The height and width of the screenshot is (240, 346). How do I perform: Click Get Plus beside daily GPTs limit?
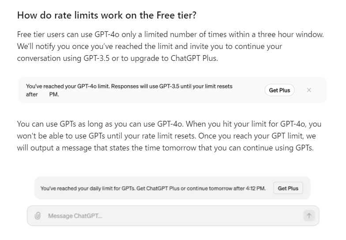288,188
